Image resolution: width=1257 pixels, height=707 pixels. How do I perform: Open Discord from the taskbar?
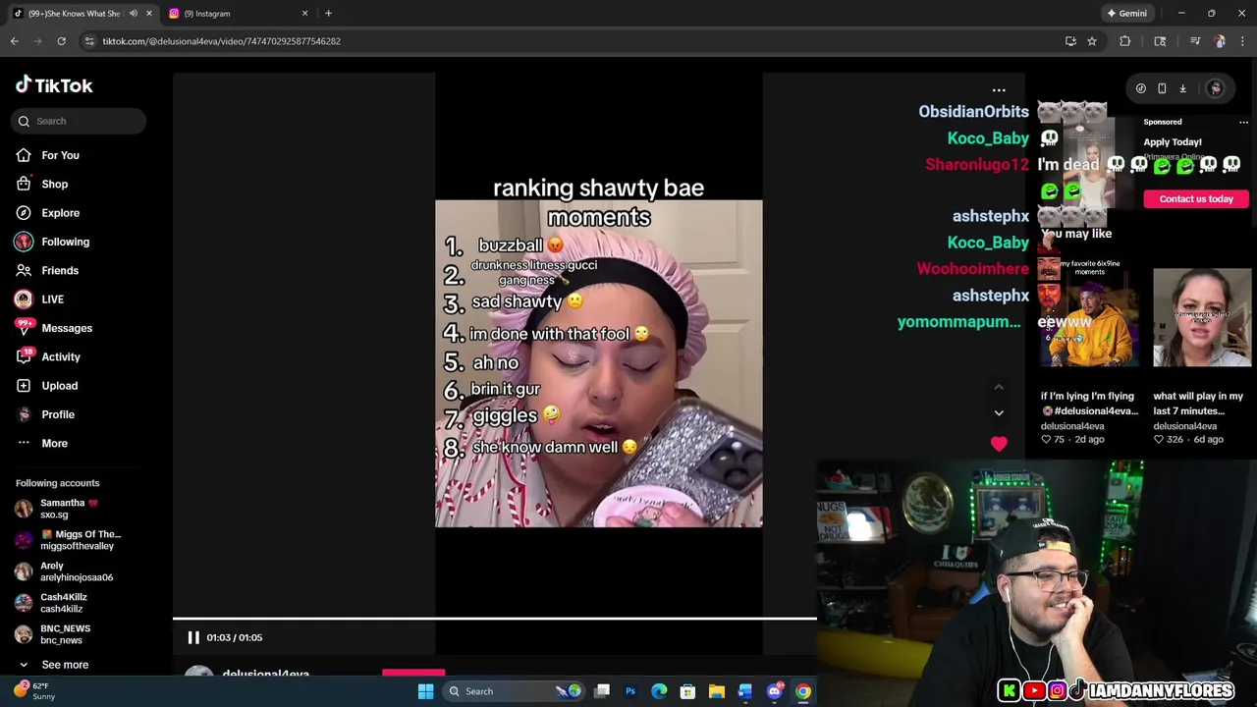[x=774, y=691]
